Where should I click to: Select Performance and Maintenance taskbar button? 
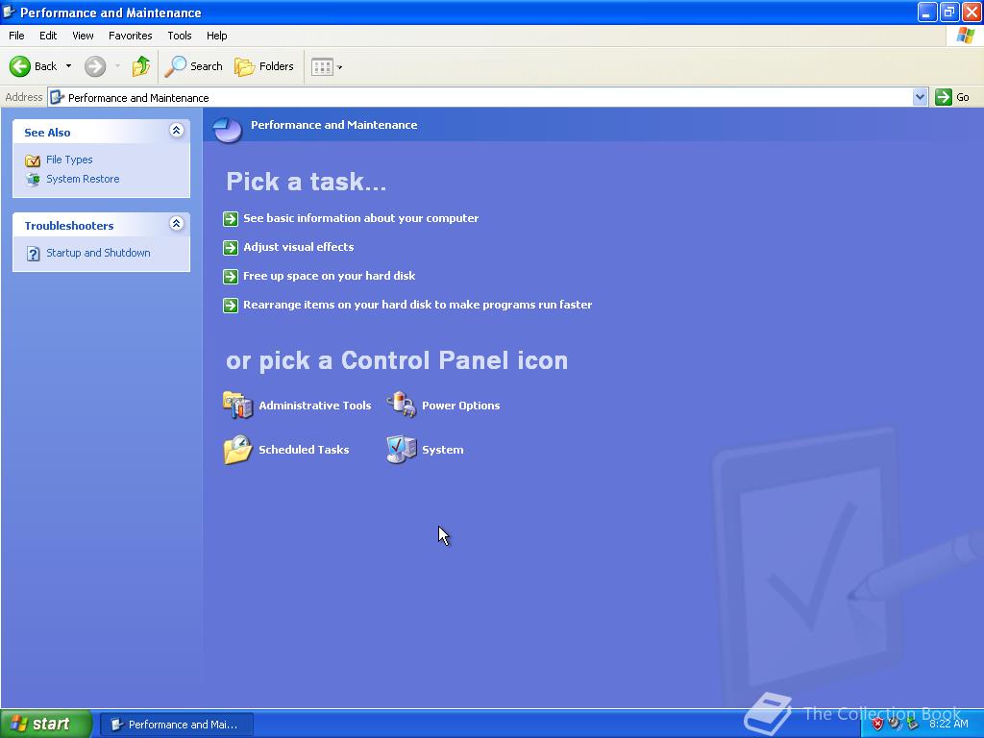click(177, 725)
